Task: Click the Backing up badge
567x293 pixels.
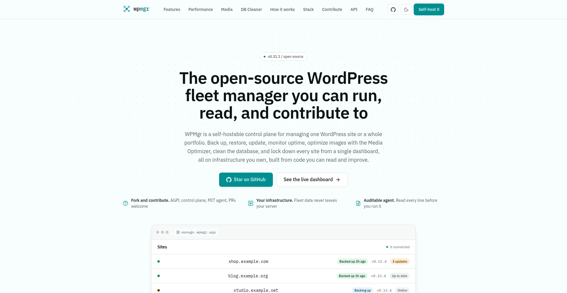Action: (x=362, y=290)
